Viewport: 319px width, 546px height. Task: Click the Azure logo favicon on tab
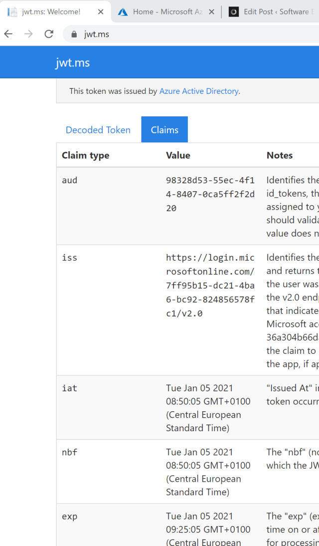point(123,11)
